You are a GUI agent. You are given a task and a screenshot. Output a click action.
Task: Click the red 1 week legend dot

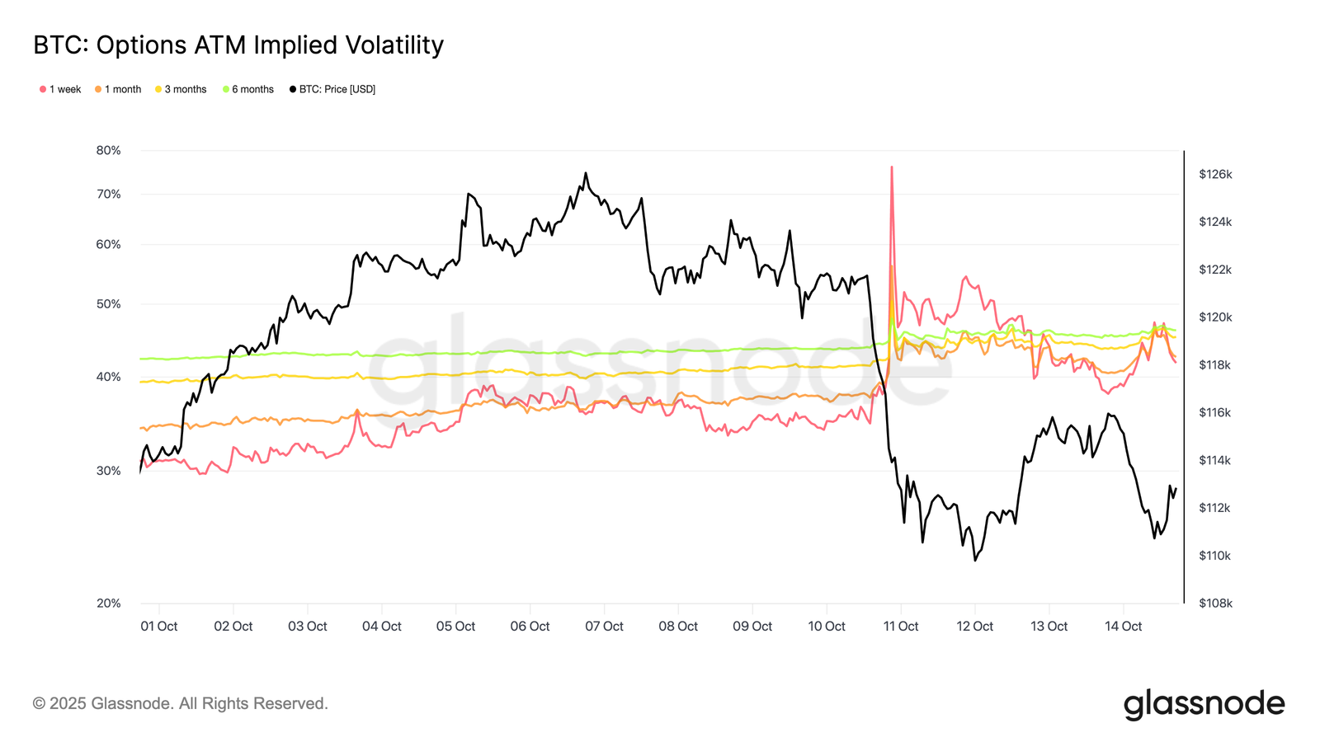43,89
